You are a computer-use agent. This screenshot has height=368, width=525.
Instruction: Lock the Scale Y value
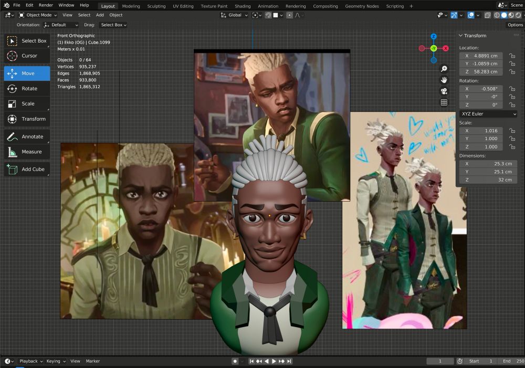click(512, 139)
